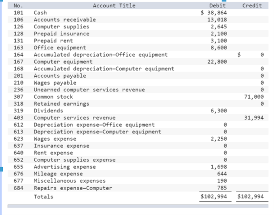This screenshot has height=215, width=274.
Task: Select 'Repairs expense—Computer' account title
Action: pos(73,188)
